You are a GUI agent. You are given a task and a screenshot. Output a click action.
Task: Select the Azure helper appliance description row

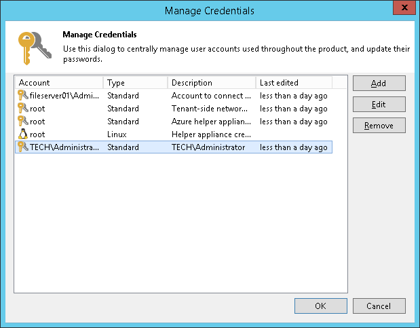pos(211,122)
